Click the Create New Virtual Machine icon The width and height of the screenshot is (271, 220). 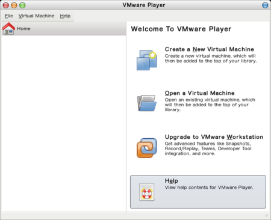tap(147, 60)
